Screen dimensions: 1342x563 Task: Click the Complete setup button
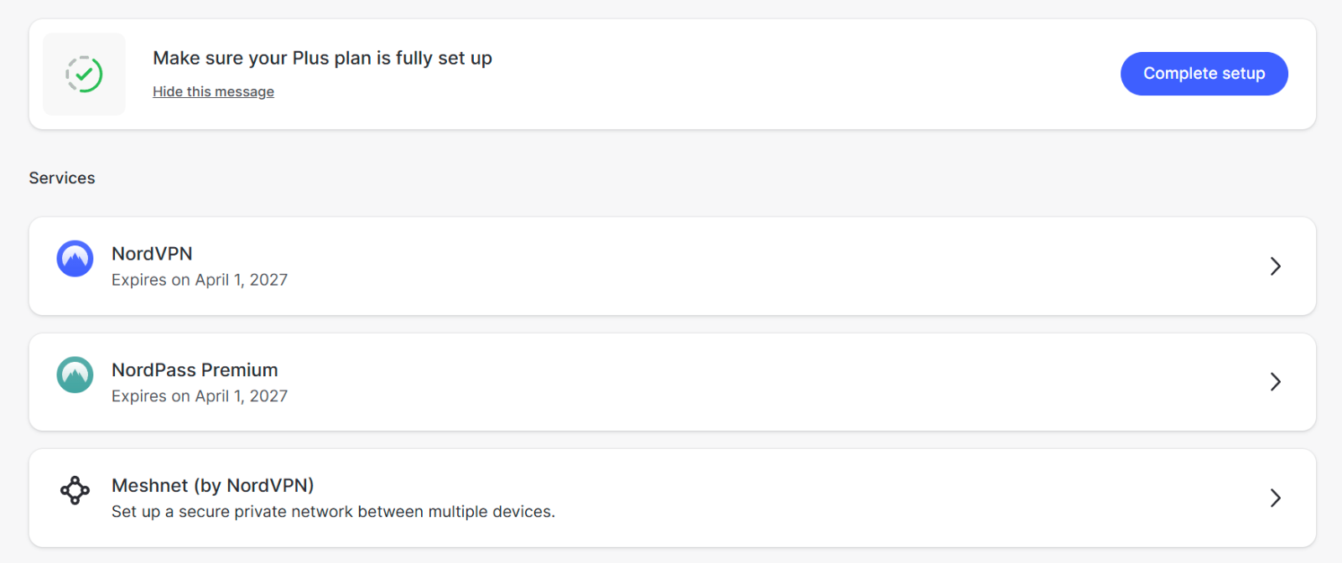(1204, 74)
